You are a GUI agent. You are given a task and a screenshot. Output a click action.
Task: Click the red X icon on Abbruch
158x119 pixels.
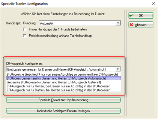131,25
